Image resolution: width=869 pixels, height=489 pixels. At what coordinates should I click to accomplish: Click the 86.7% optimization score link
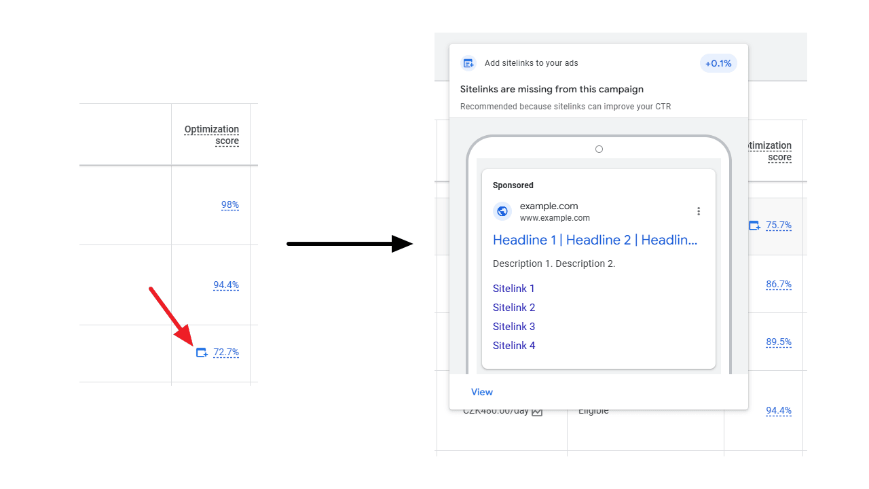tap(778, 285)
